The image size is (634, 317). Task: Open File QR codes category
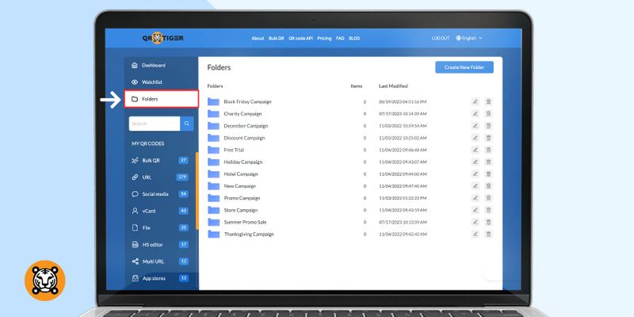pyautogui.click(x=160, y=227)
